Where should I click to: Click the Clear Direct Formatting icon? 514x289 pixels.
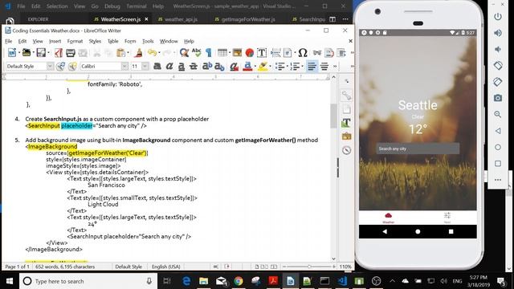click(234, 67)
